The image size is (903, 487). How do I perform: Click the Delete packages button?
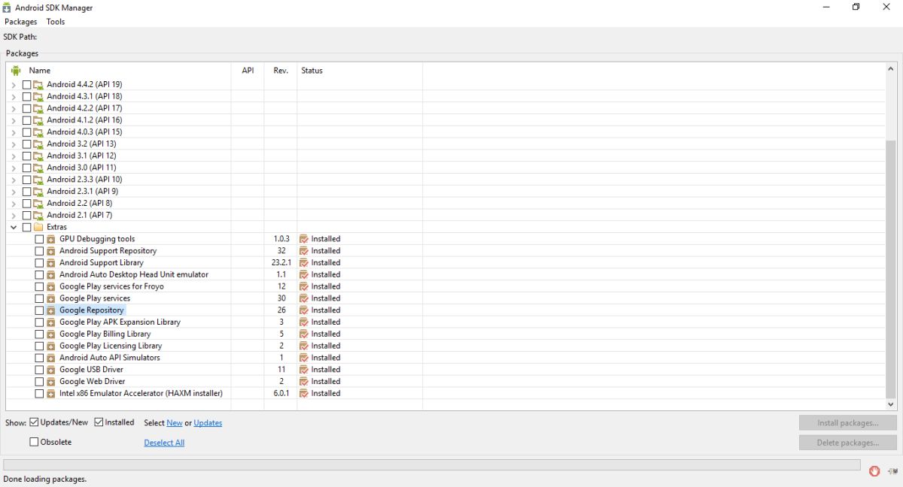pyautogui.click(x=848, y=443)
